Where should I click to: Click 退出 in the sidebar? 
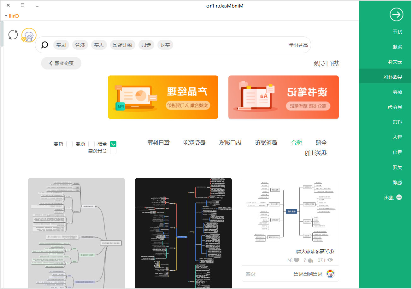389,198
